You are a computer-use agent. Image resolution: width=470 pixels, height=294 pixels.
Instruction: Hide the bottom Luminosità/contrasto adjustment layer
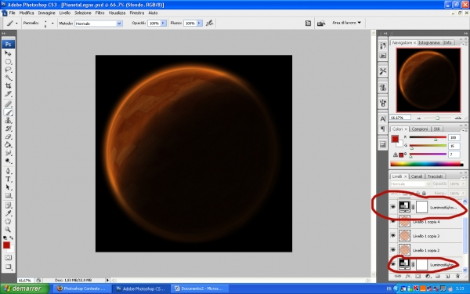point(393,264)
